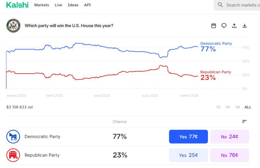This screenshot has height=168, width=260.
Task: Open the Ideas menu item
Action: [x=73, y=5]
